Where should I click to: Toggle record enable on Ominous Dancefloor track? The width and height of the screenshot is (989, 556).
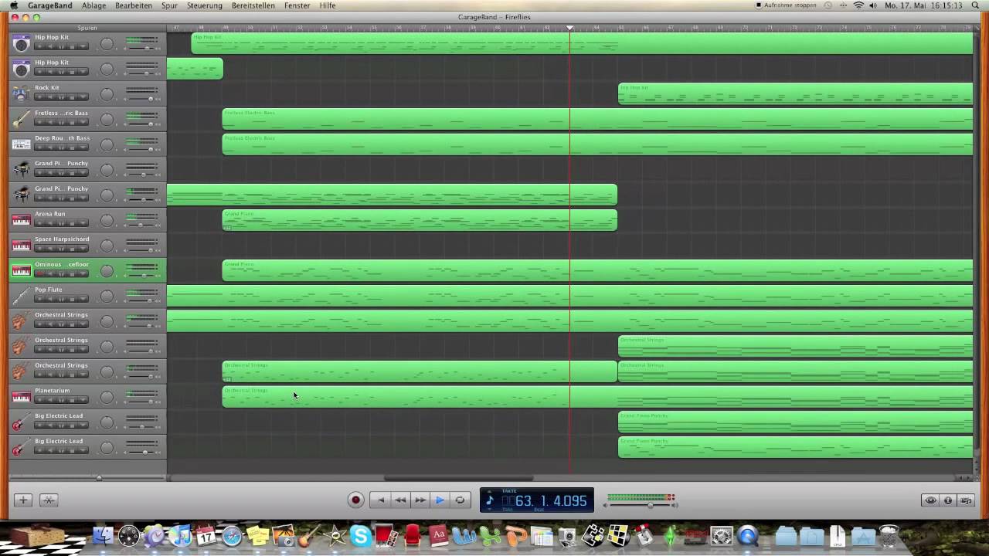point(39,273)
